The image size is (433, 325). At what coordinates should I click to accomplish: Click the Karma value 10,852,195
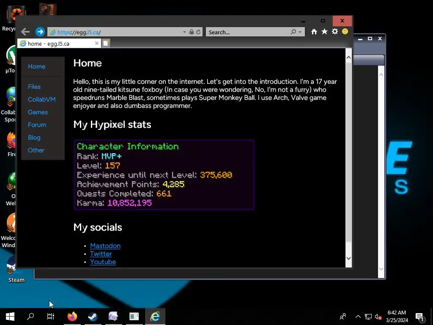pos(129,203)
